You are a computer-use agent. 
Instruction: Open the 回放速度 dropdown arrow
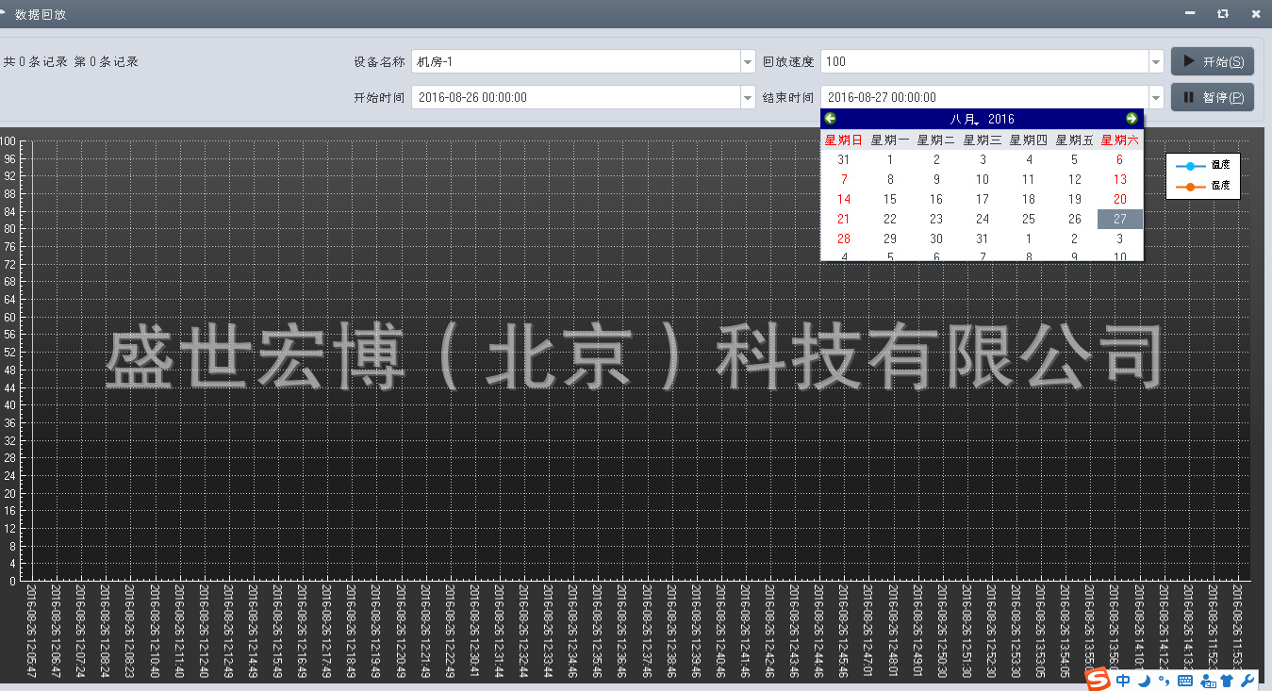[x=1156, y=62]
